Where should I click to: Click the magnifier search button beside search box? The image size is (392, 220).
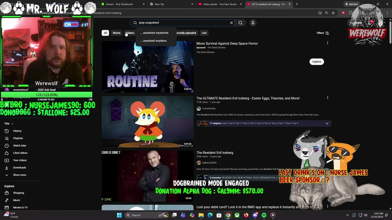[240, 23]
